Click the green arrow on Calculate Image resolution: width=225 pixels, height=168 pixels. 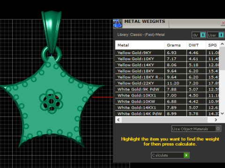tap(186, 155)
